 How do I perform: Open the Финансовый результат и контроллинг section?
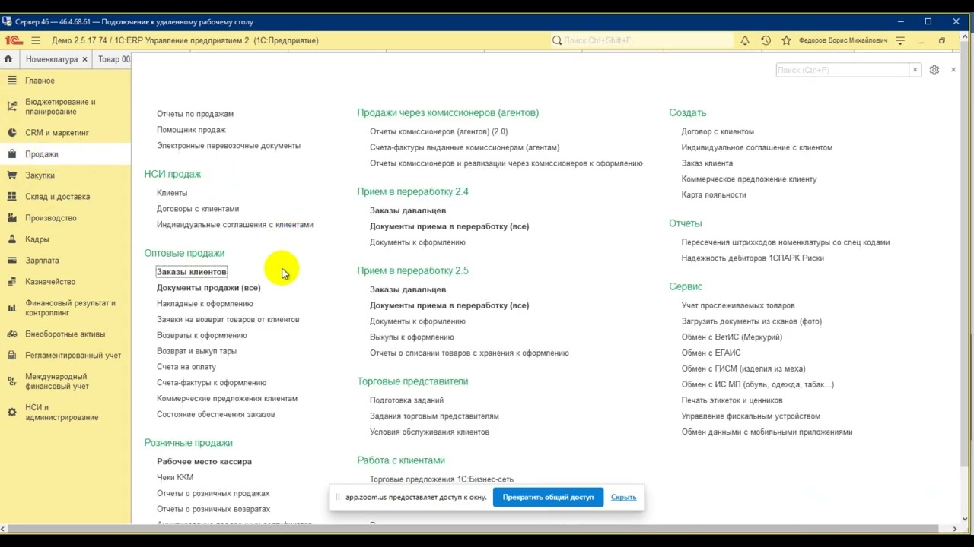[70, 308]
